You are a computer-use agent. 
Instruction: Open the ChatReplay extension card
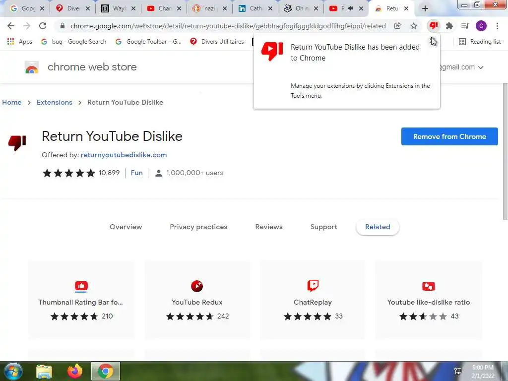tap(313, 300)
